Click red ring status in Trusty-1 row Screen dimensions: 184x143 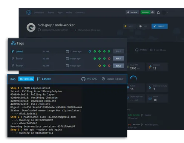click(x=109, y=65)
